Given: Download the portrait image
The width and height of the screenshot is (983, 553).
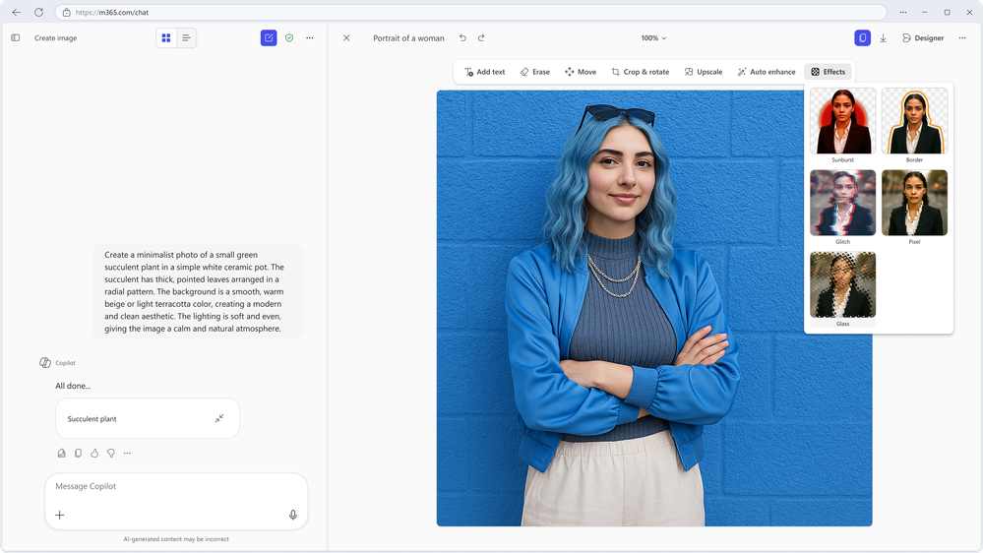Looking at the screenshot, I should tap(883, 38).
